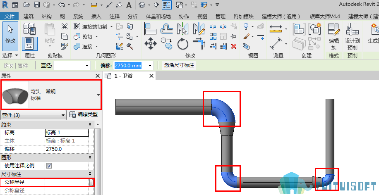379x195 pixels.
Task: Choose the Tag by Category icon
Action: click(119, 5)
